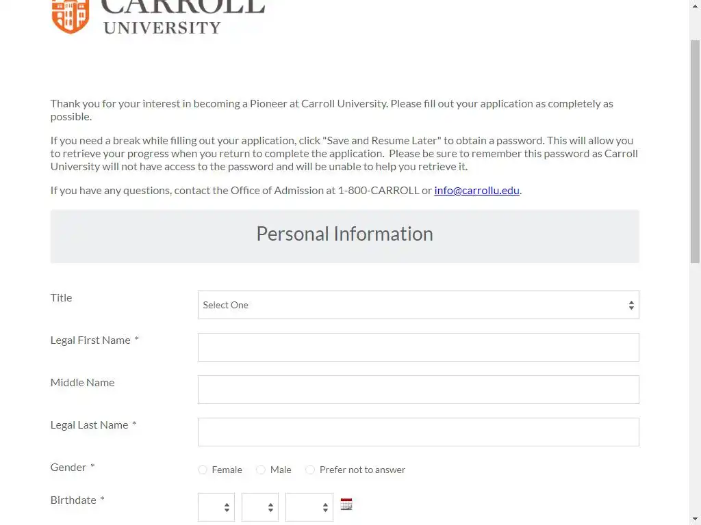This screenshot has height=525, width=701.
Task: Choose the Male radio button
Action: pyautogui.click(x=261, y=470)
